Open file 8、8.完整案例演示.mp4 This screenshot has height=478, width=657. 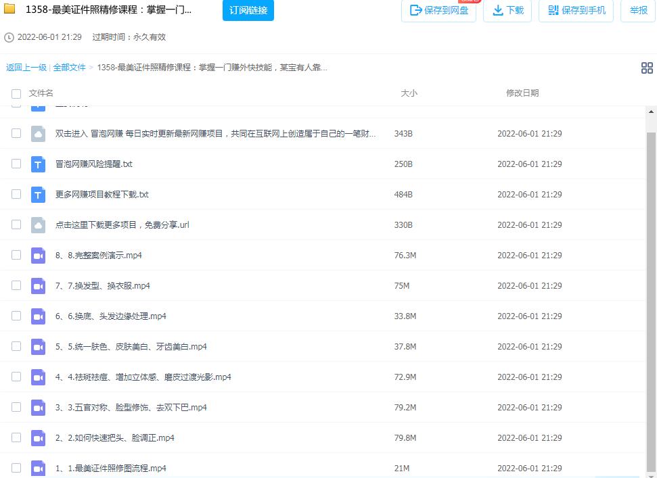[99, 256]
